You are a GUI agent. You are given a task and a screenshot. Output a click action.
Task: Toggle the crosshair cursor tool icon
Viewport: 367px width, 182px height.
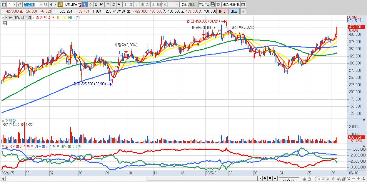[x=319, y=178]
